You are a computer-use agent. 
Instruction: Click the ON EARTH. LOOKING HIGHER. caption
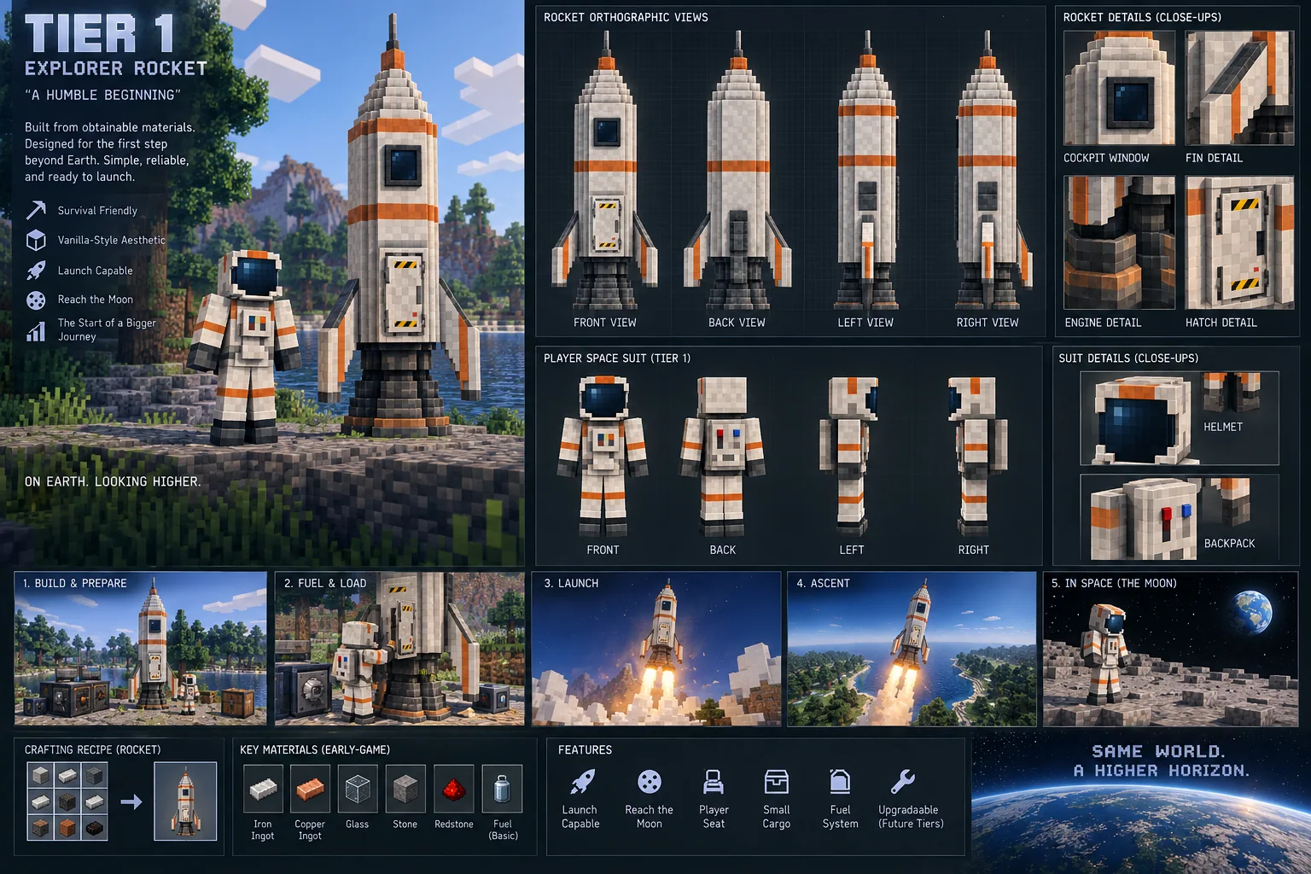click(113, 481)
